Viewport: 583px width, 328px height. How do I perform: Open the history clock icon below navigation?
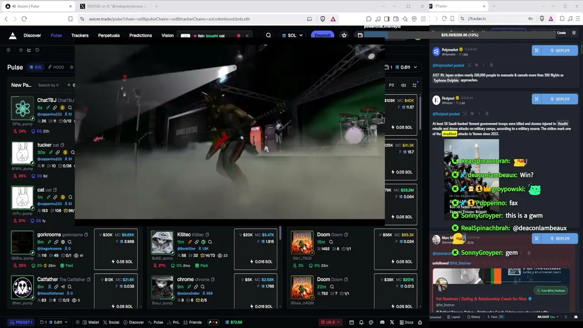click(x=37, y=50)
